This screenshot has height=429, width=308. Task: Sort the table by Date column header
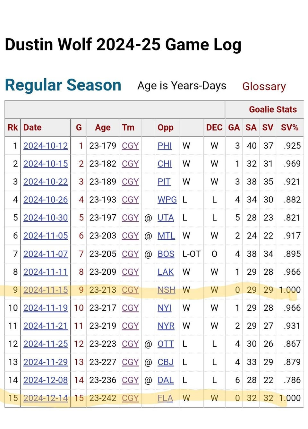[x=32, y=127]
